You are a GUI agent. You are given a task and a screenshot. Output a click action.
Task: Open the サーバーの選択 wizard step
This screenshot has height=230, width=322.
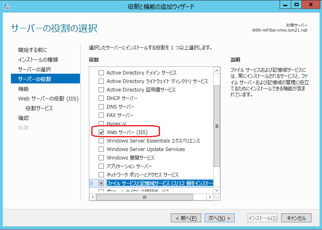coord(34,69)
